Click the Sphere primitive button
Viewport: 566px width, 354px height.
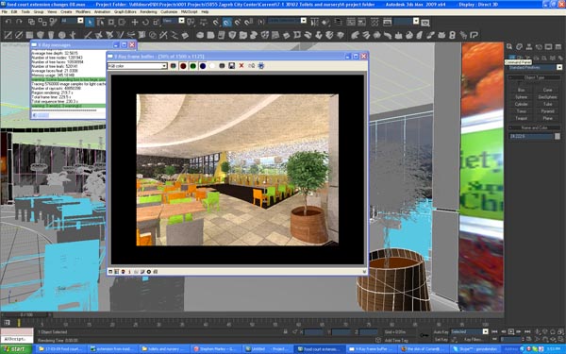point(522,97)
